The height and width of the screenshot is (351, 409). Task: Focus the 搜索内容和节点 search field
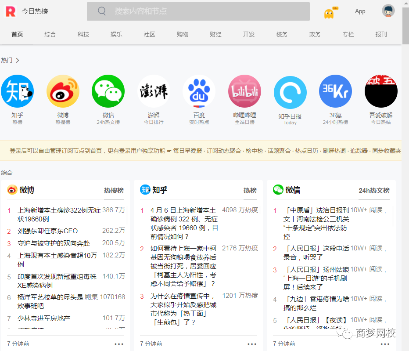pos(198,11)
